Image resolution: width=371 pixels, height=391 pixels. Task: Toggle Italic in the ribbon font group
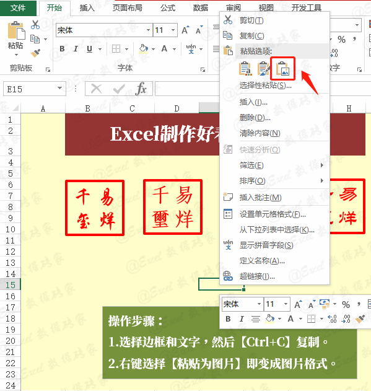[76, 49]
